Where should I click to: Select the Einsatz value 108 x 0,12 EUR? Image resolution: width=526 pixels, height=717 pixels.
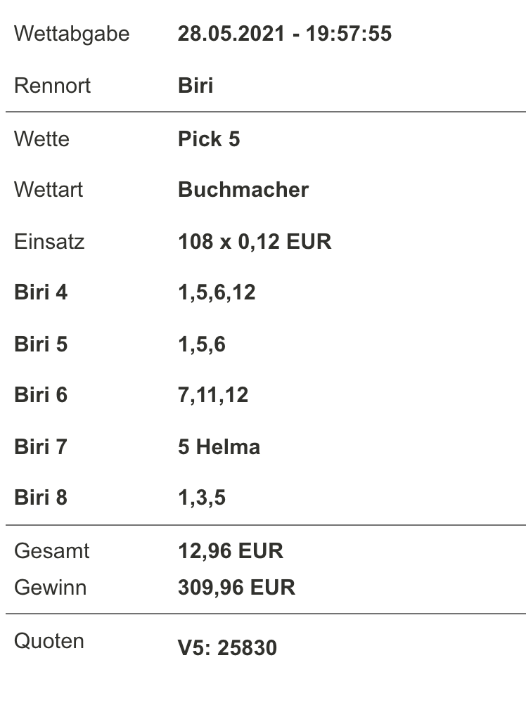tap(255, 241)
